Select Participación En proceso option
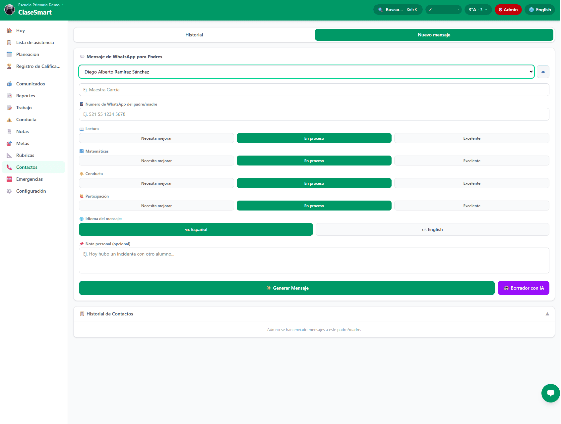Screen dimensions: 561x424 click(314, 206)
